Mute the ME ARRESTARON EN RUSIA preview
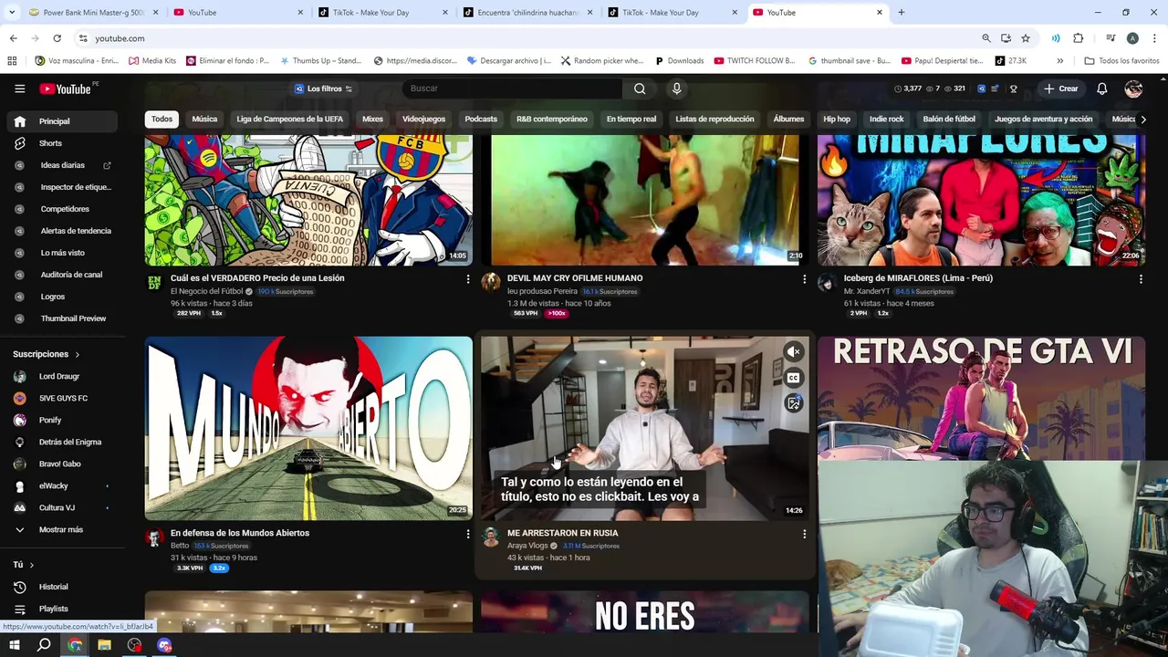1168x657 pixels. tap(794, 351)
